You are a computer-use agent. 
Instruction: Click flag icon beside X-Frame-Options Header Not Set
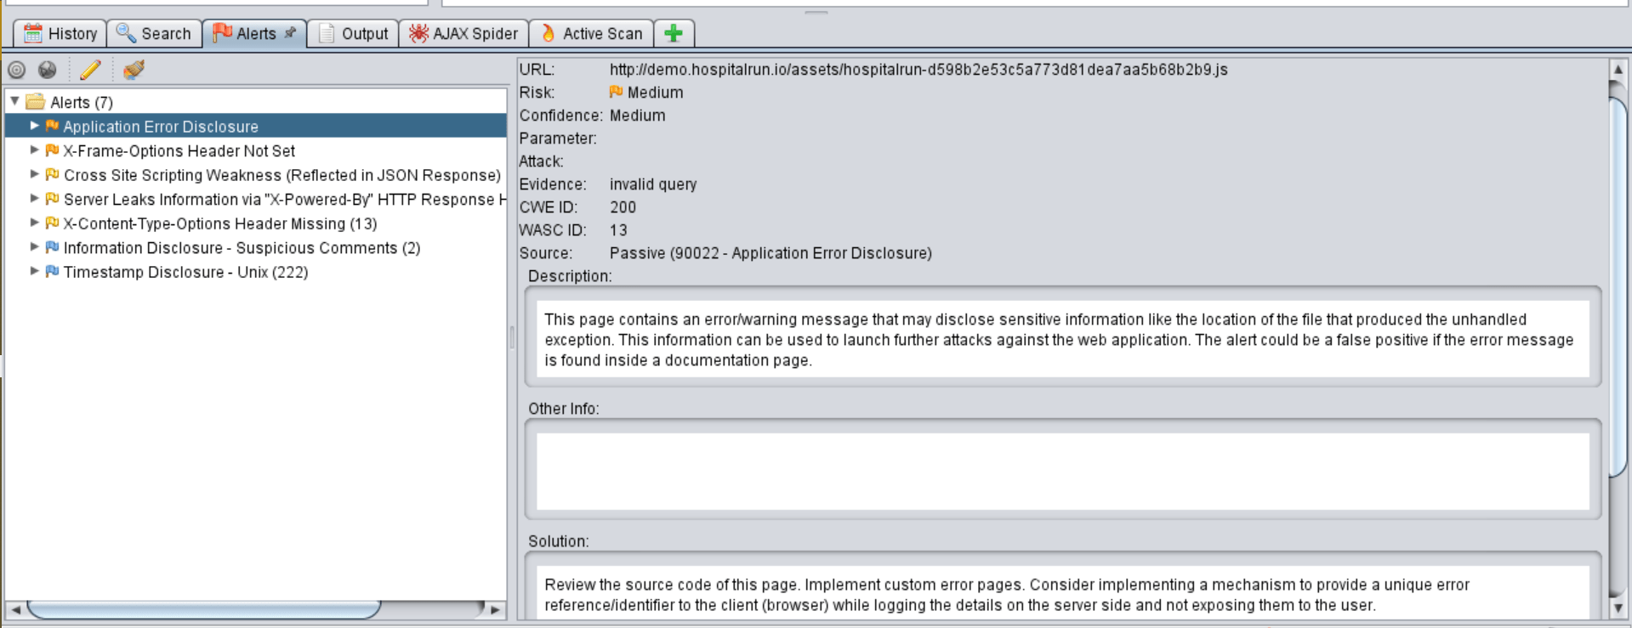[52, 150]
